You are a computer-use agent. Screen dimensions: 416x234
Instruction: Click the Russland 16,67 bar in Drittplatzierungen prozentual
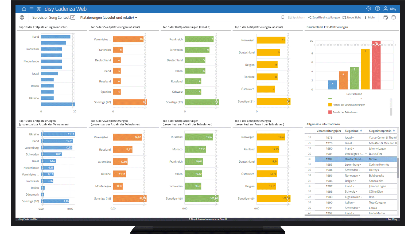(199, 137)
